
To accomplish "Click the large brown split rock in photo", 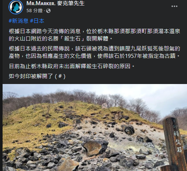I will [x=95, y=147].
